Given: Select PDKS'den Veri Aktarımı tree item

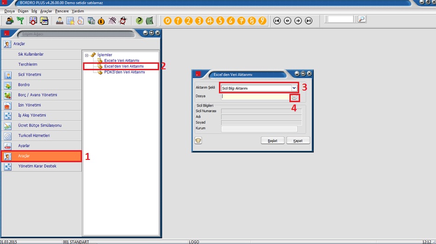Looking at the screenshot, I should pos(124,72).
